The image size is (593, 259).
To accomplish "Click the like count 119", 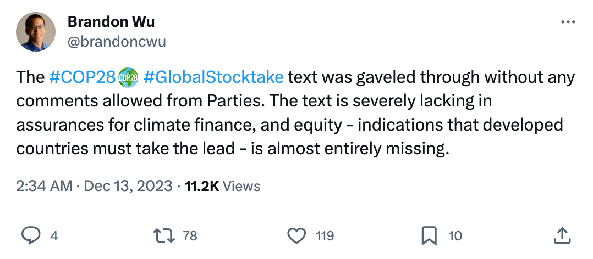I will (x=325, y=236).
